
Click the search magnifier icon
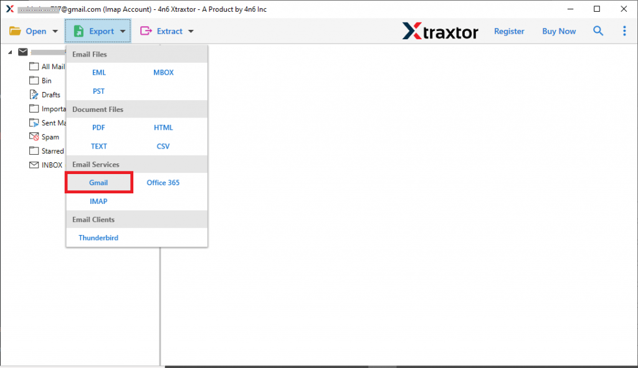coord(598,30)
